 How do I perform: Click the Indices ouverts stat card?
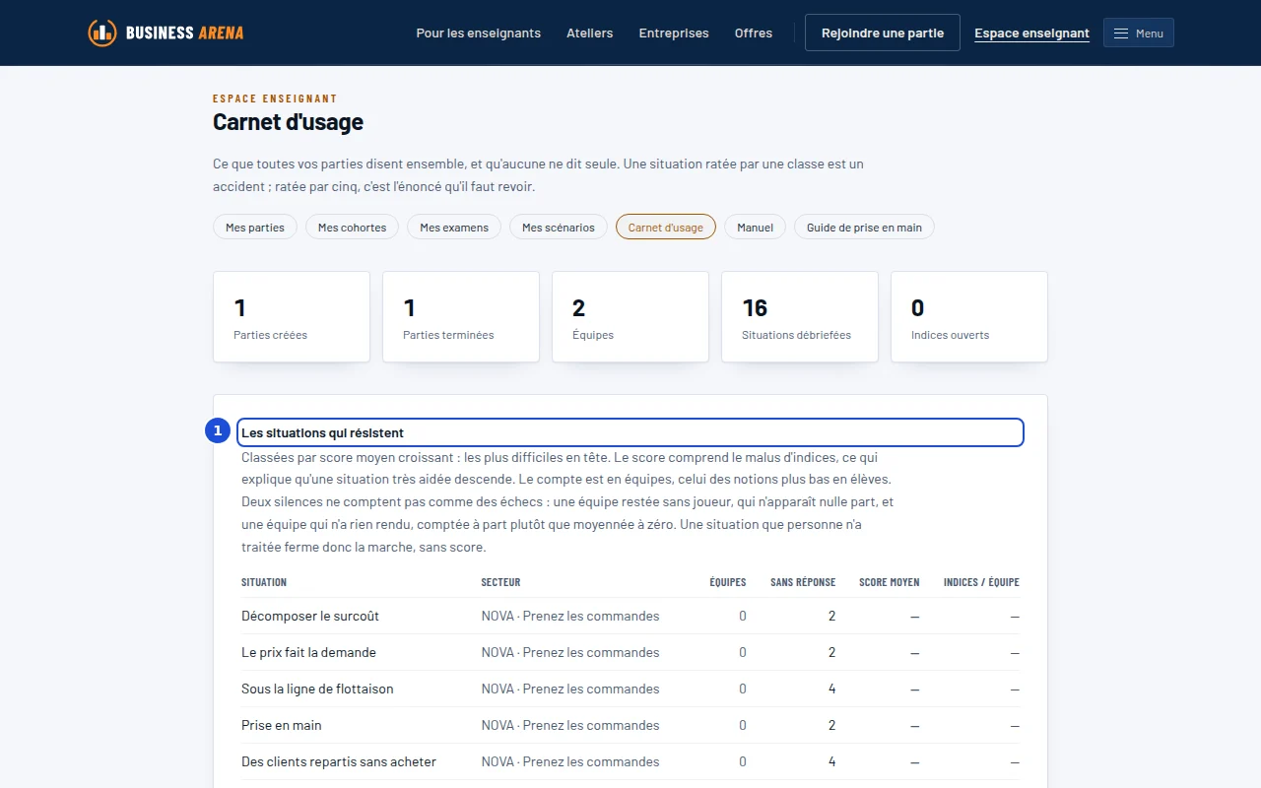point(969,317)
